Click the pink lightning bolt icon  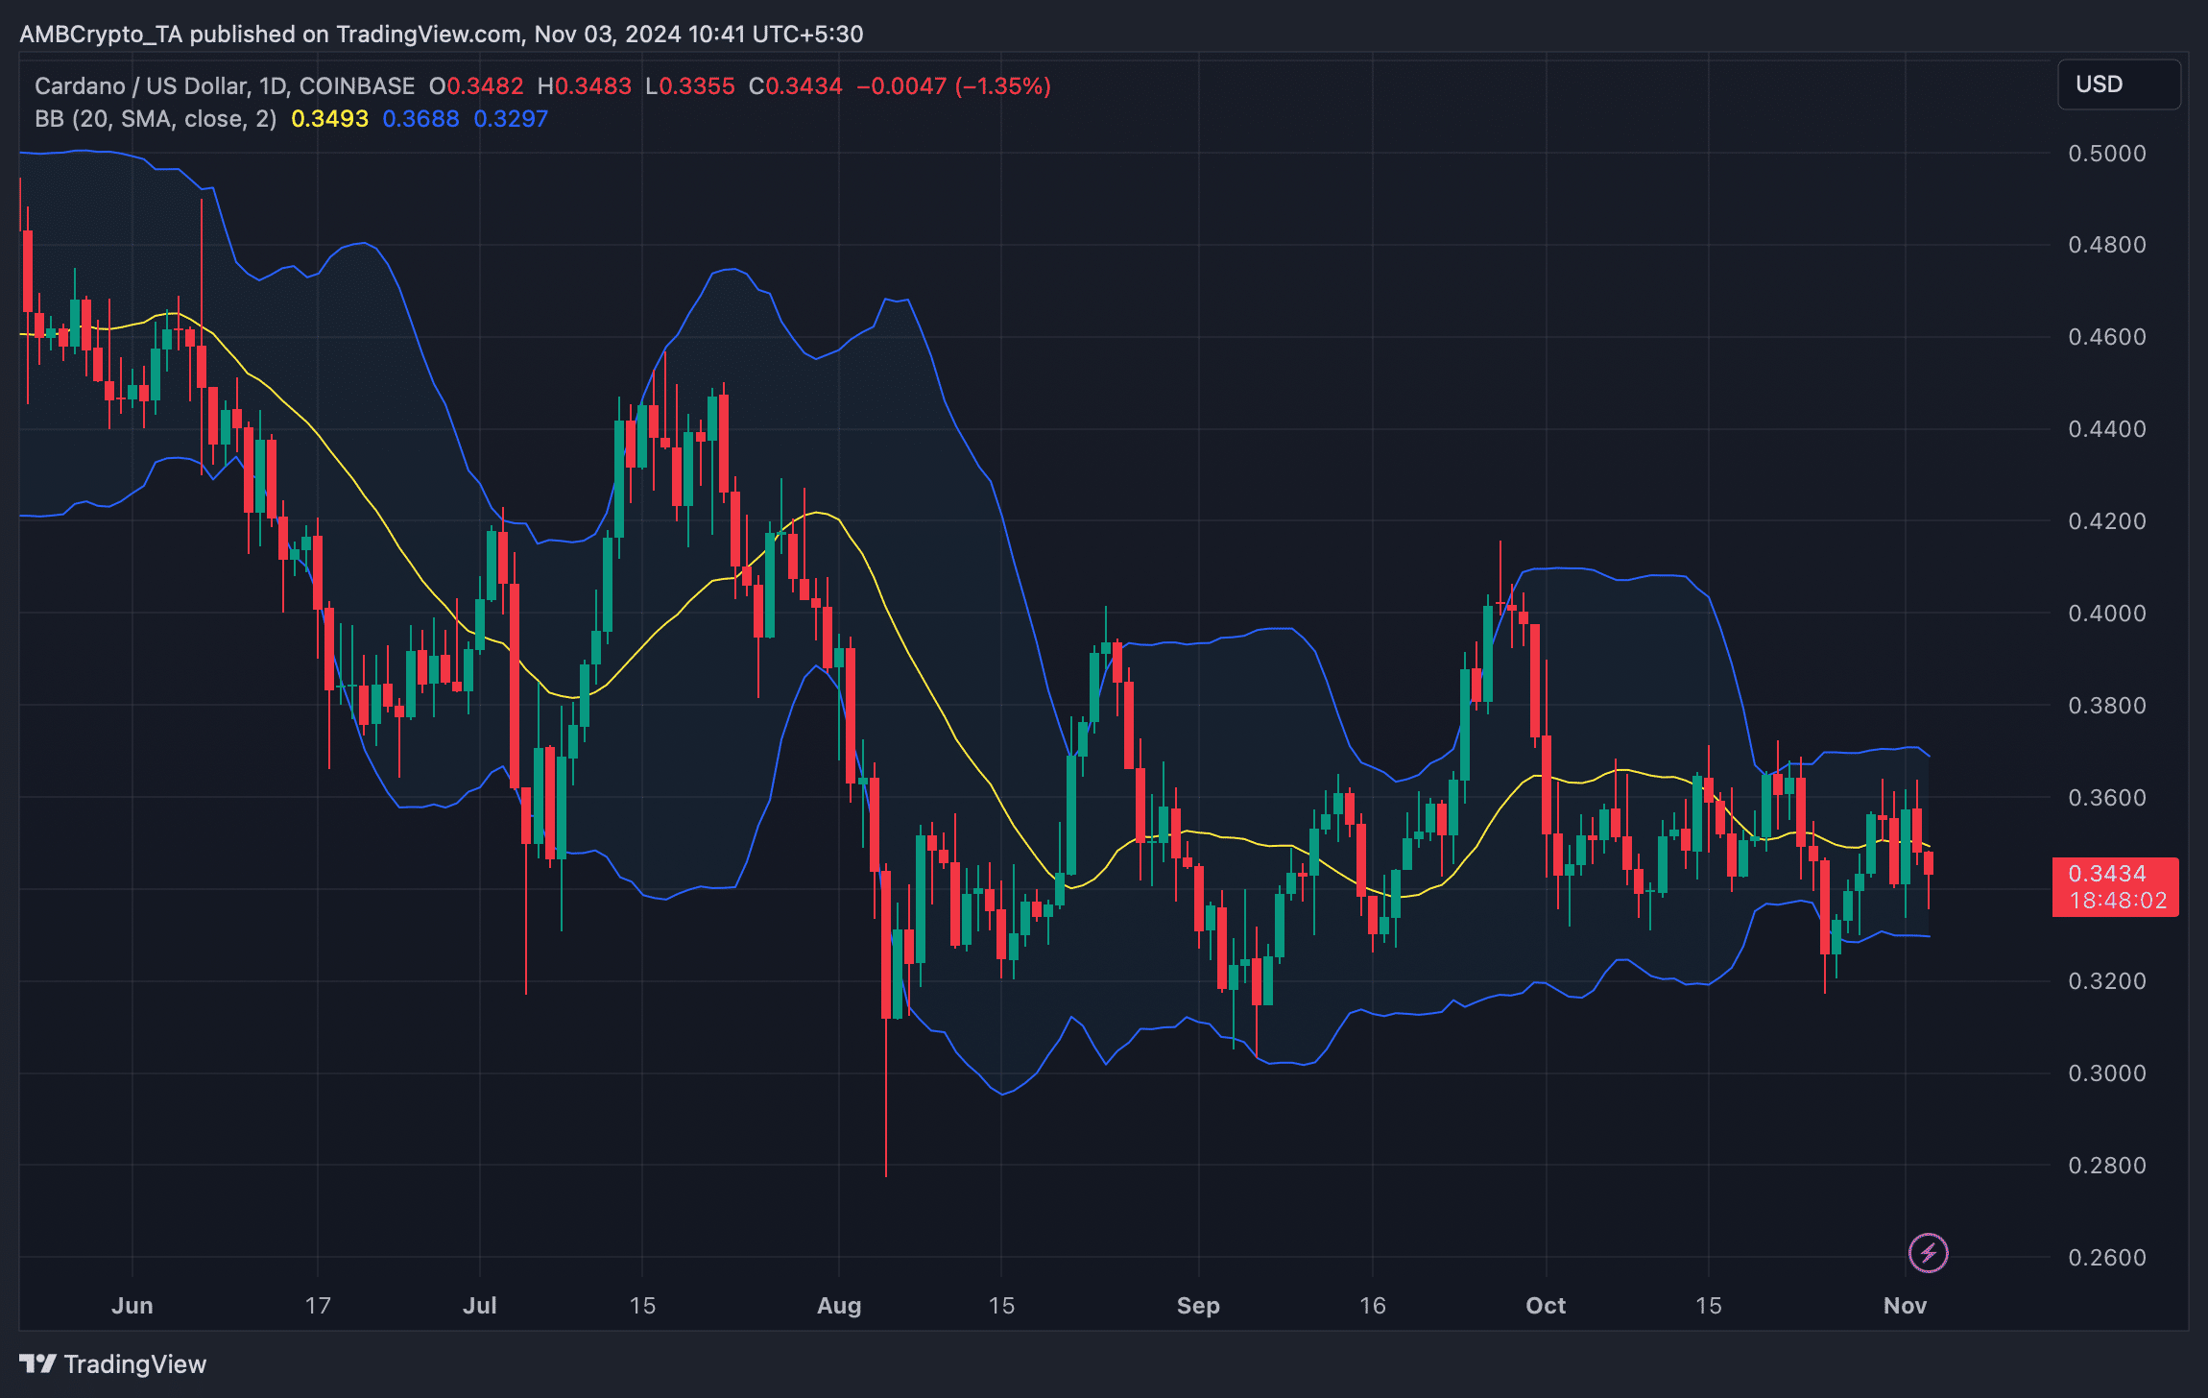click(x=1928, y=1253)
